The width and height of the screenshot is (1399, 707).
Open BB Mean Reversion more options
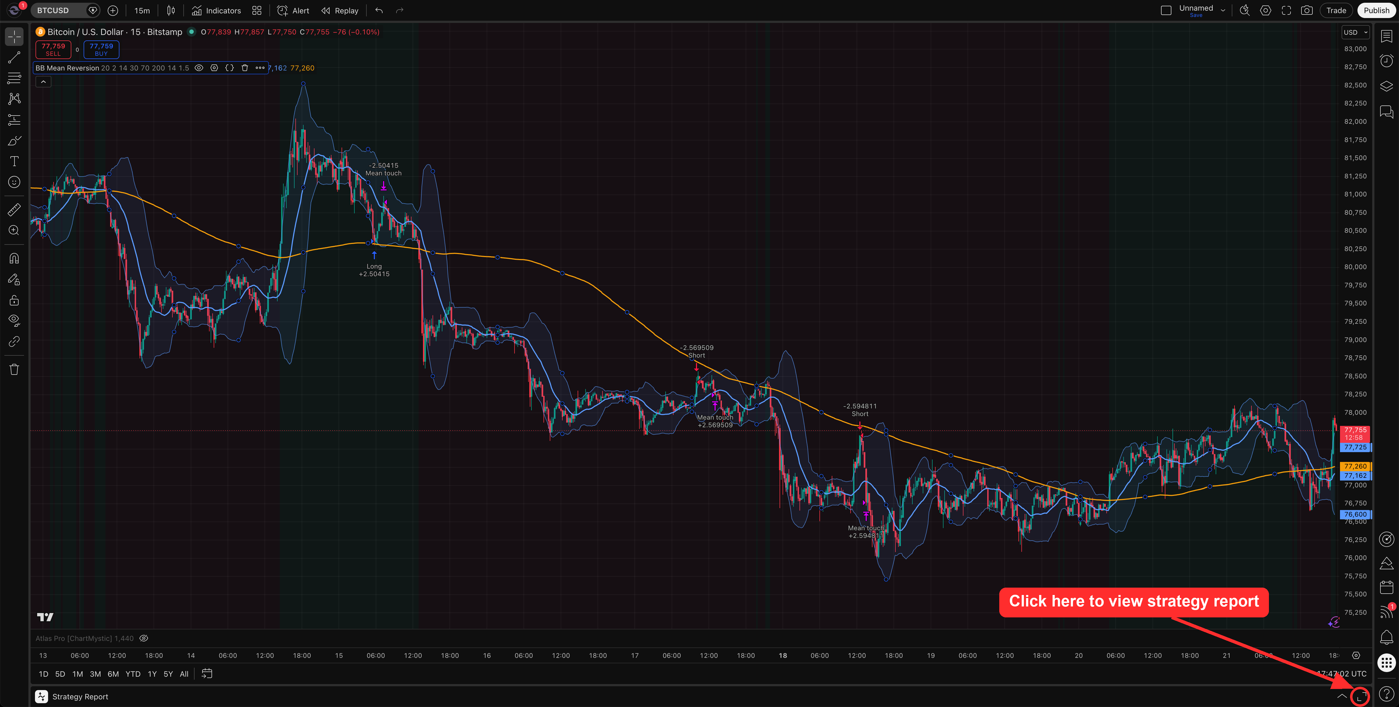[260, 68]
